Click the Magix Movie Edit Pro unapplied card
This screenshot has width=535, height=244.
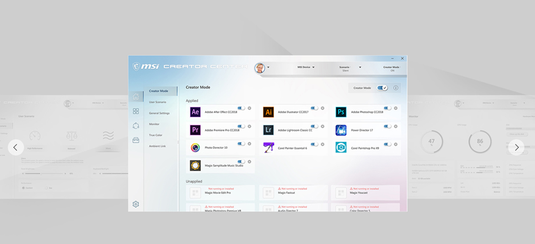(x=221, y=192)
